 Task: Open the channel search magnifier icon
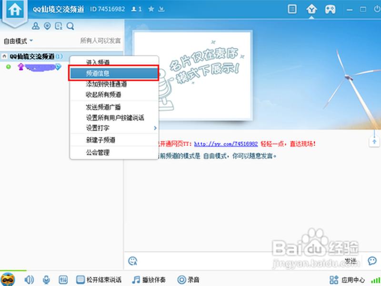click(x=70, y=26)
